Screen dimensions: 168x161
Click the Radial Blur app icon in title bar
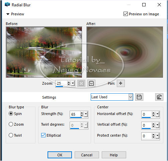[x=7, y=5]
